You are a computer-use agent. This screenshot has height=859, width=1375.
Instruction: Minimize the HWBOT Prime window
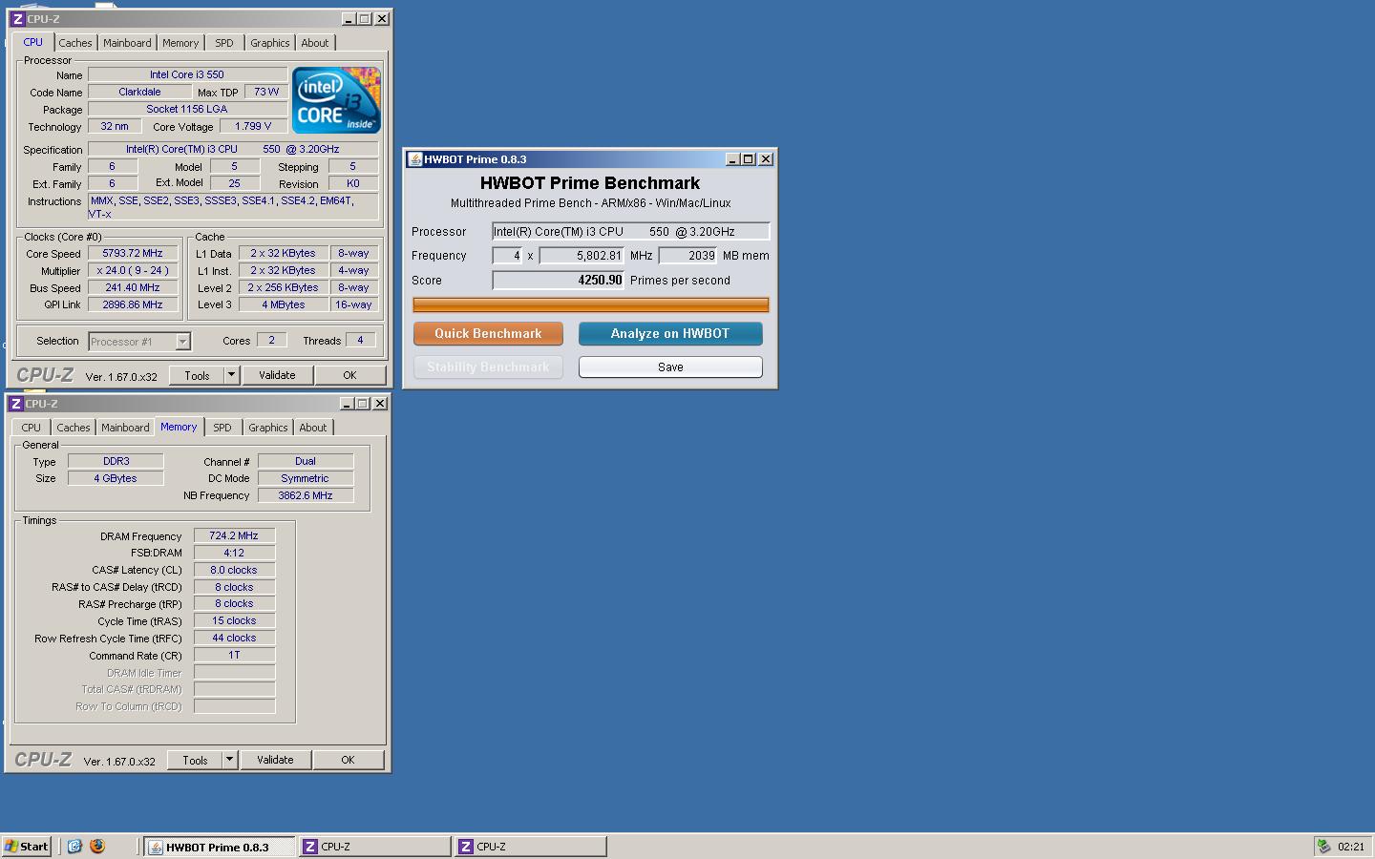click(732, 159)
